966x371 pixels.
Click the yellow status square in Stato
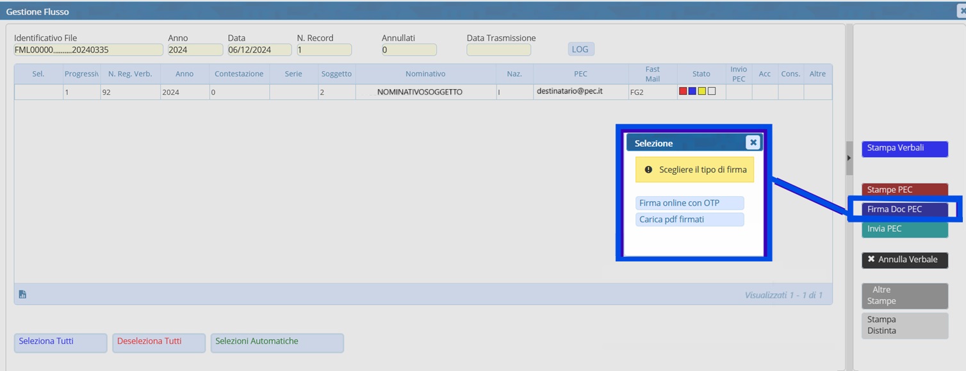click(x=702, y=92)
